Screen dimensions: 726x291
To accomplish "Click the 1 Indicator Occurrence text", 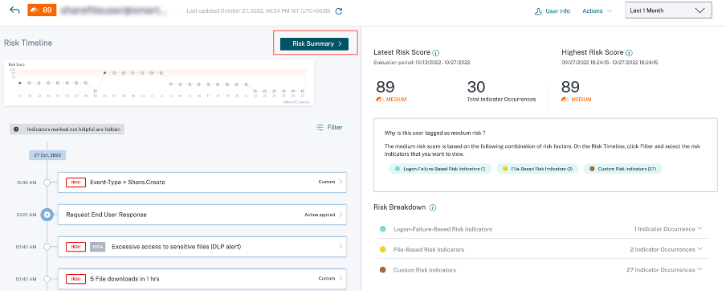I will point(664,229).
